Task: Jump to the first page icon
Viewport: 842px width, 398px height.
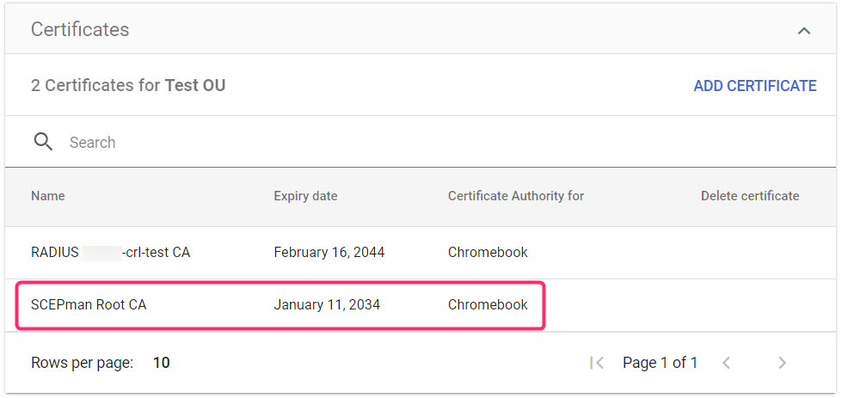Action: click(x=597, y=363)
